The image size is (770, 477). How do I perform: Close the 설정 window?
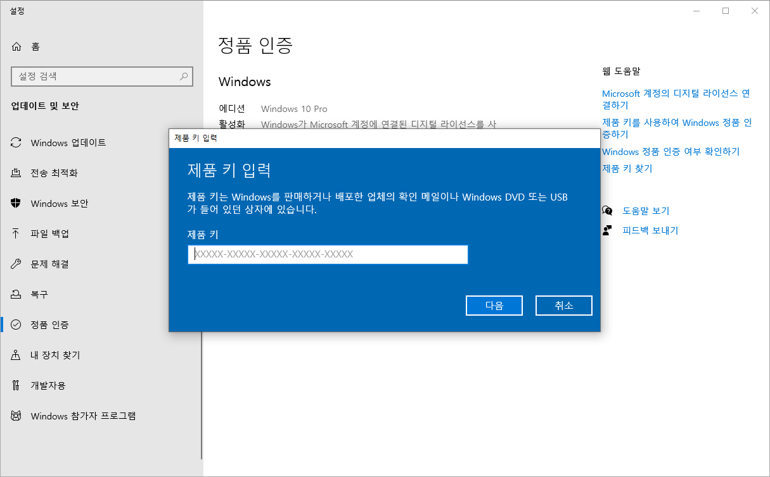(755, 11)
